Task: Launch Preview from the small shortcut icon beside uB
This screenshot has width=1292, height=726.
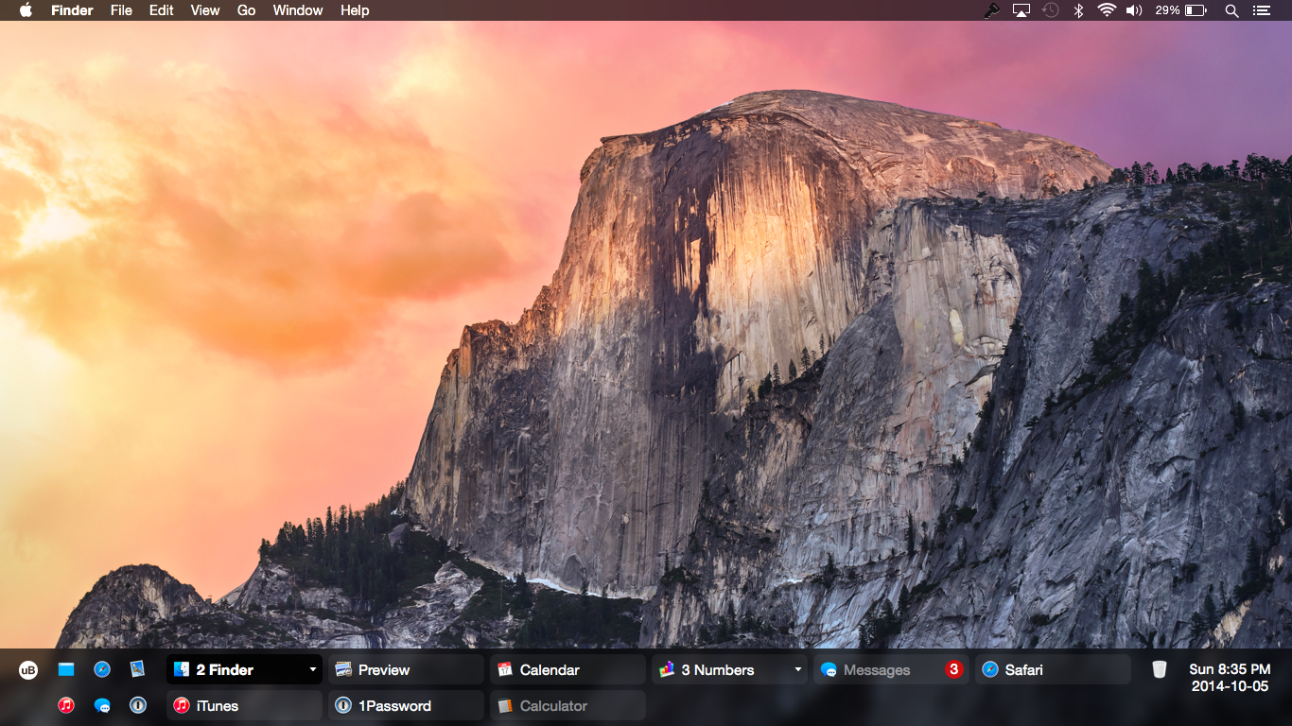Action: 137,669
